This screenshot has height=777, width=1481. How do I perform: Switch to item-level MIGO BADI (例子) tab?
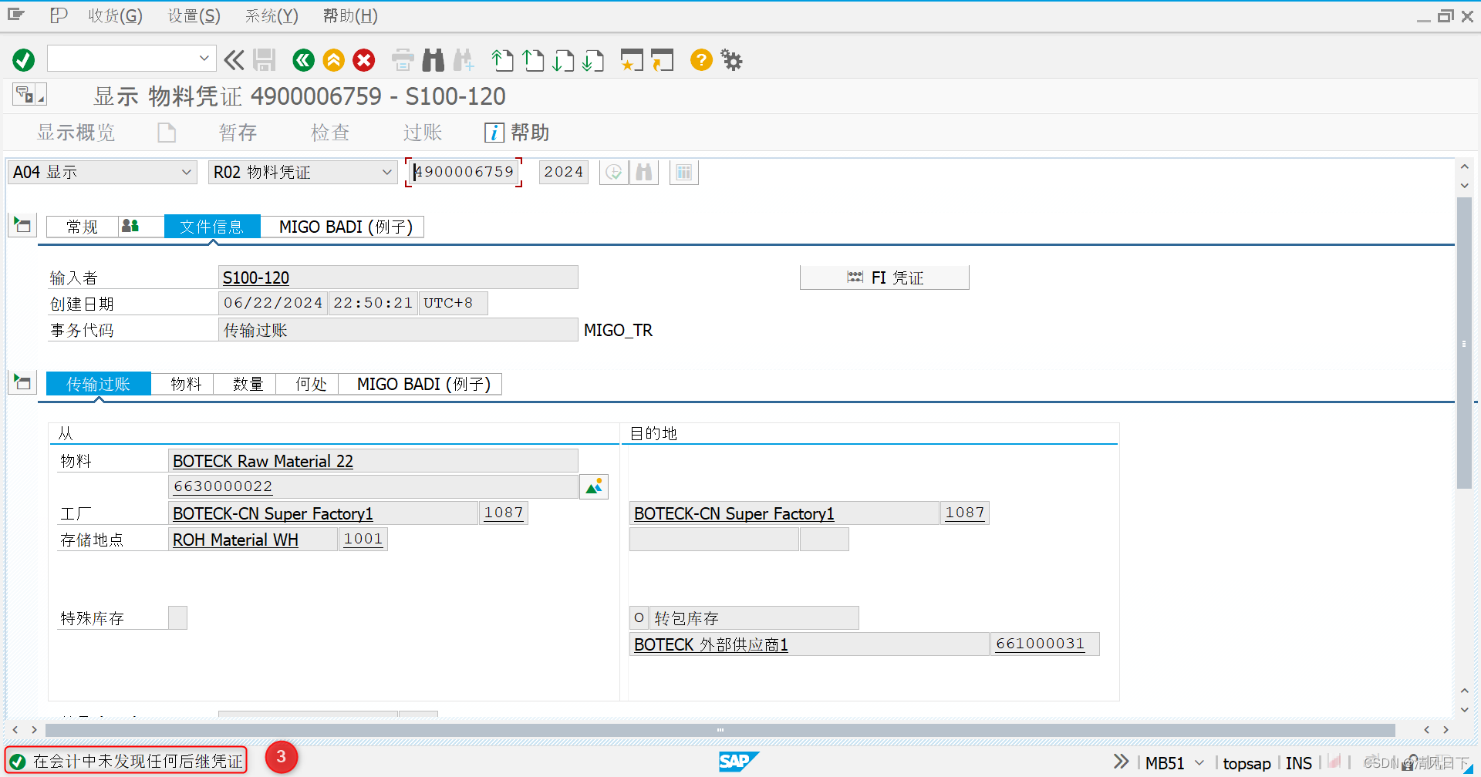click(x=423, y=384)
